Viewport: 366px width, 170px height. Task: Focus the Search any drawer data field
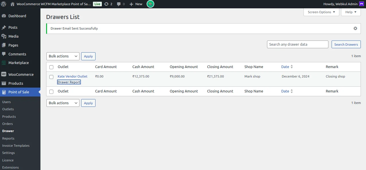[297, 45]
